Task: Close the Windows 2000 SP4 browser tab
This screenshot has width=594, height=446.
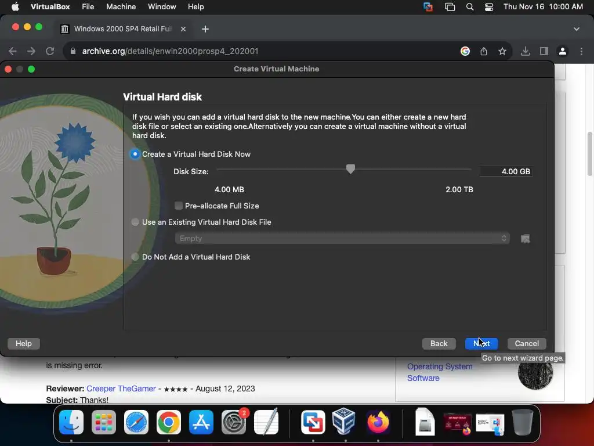Action: (x=183, y=29)
